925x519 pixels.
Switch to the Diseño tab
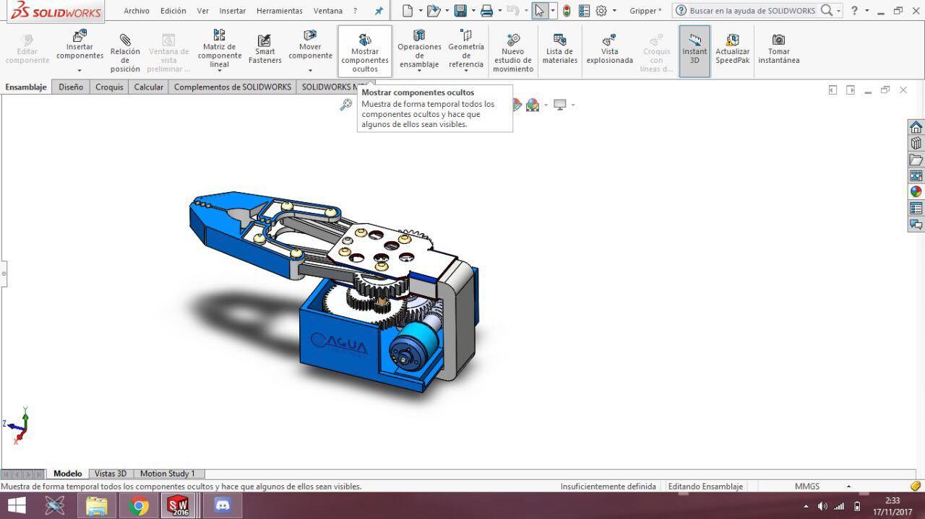click(71, 87)
